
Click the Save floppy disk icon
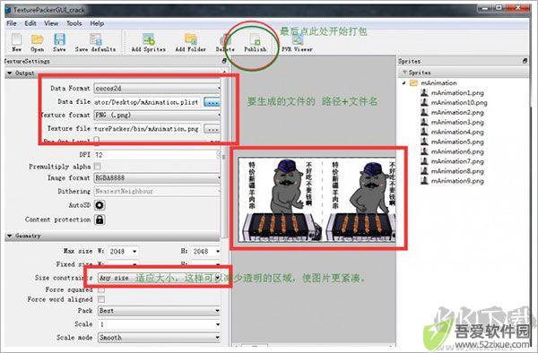pos(59,39)
